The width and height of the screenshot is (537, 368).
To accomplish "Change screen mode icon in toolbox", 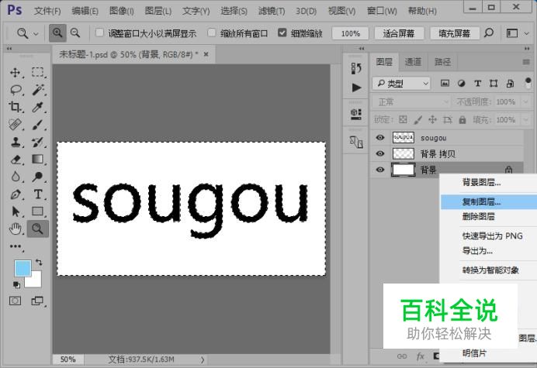I will [37, 301].
